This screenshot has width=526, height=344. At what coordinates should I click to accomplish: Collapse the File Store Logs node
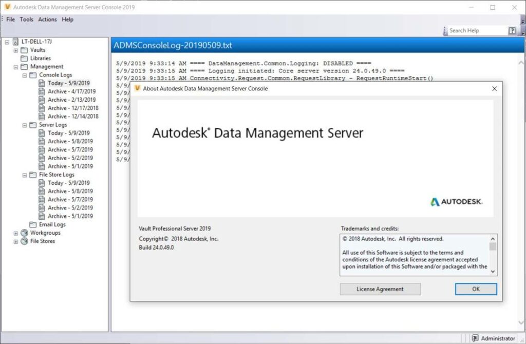click(x=25, y=176)
